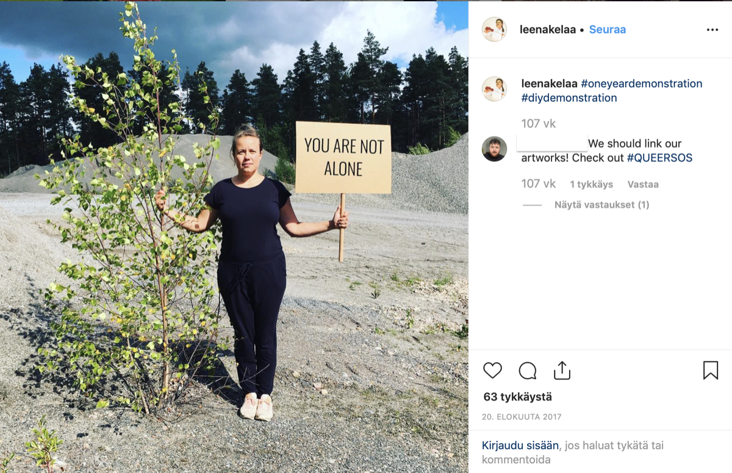Open comments with the speech bubble icon
732x473 pixels.
click(x=528, y=370)
